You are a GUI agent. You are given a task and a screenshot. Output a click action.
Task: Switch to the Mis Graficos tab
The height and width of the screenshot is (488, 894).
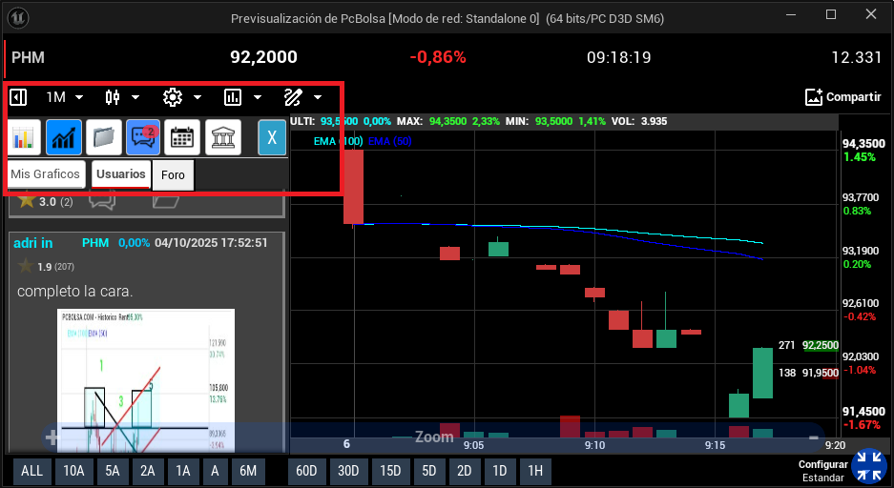click(x=46, y=174)
